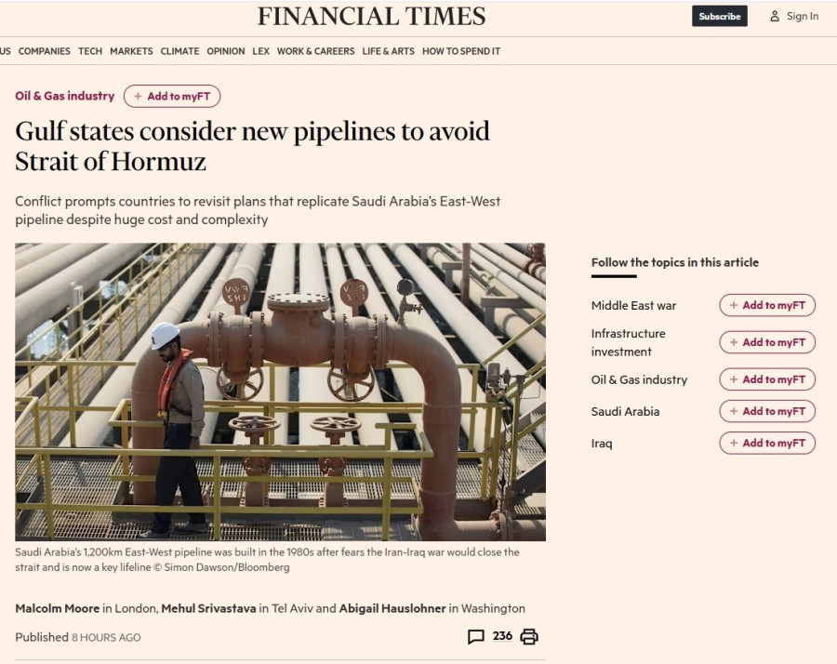
Task: Click the pipeline article photo
Action: coord(281,391)
